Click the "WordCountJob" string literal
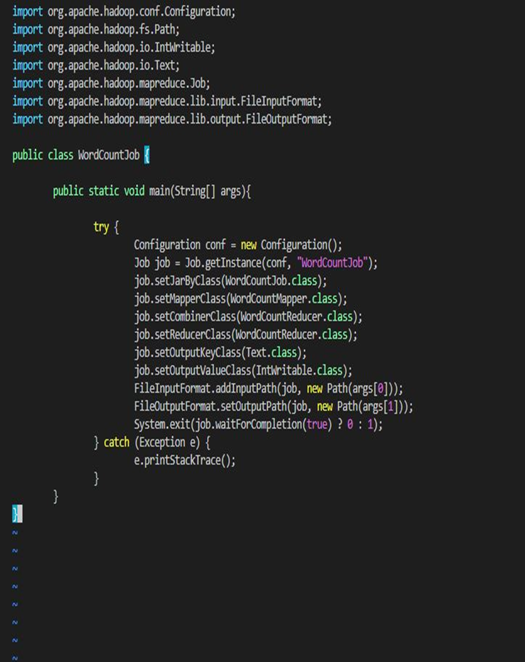 [x=332, y=263]
